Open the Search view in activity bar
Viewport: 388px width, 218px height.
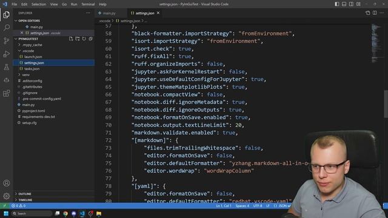7,28
